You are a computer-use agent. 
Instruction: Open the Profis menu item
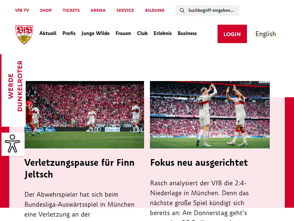(x=69, y=33)
